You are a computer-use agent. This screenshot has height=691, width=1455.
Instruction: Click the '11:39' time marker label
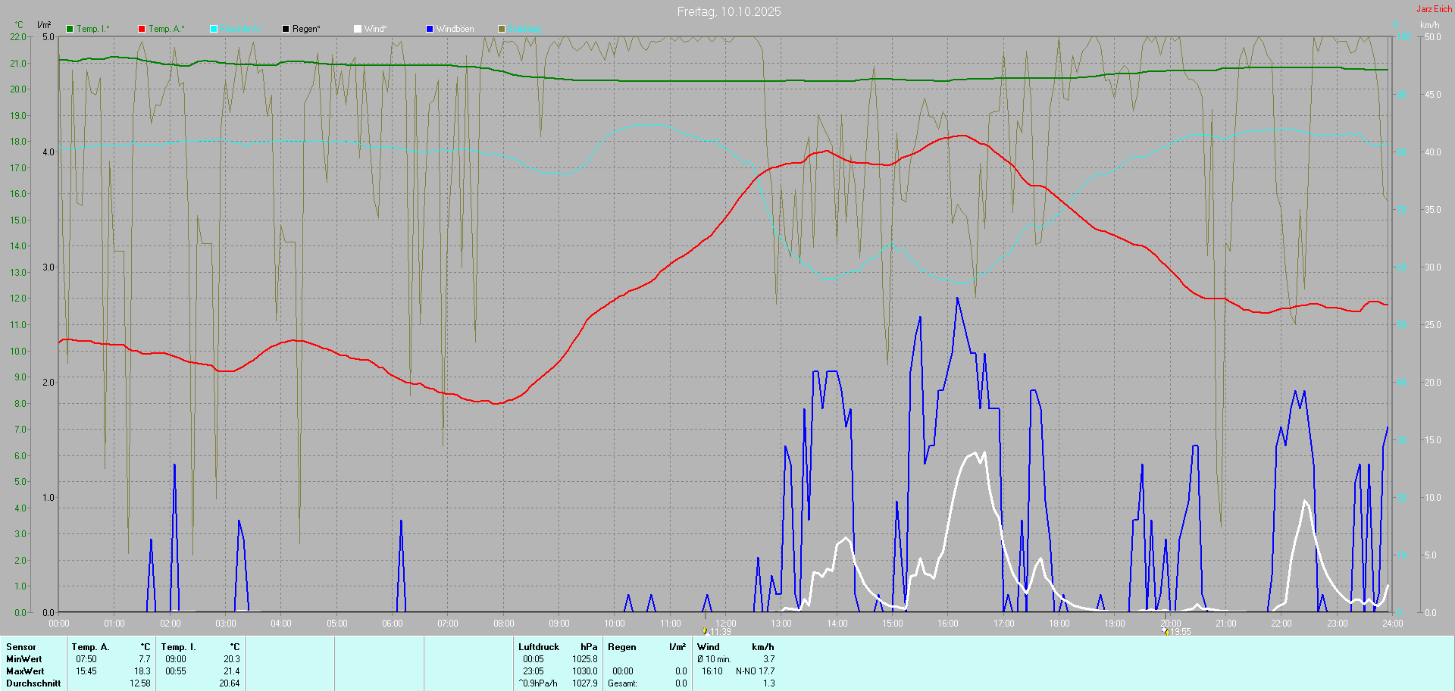pos(721,632)
